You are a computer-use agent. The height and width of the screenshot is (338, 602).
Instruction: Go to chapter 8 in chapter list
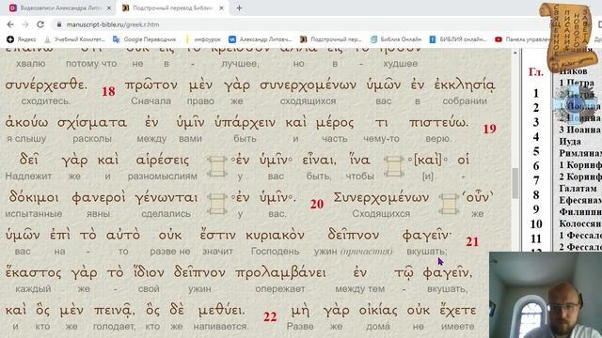536,194
